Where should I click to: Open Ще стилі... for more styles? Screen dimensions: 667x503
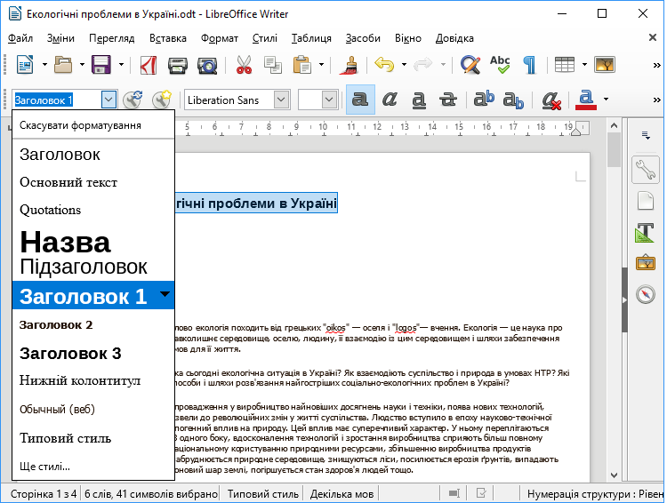93,466
